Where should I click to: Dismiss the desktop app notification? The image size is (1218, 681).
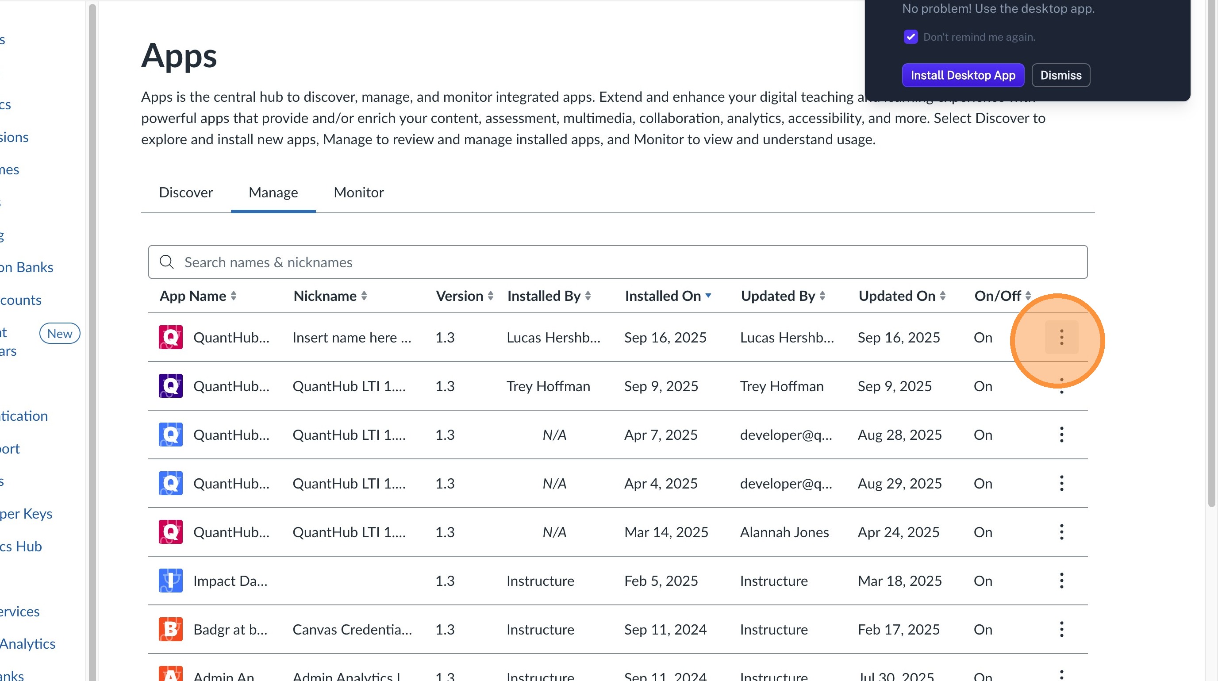pos(1060,75)
